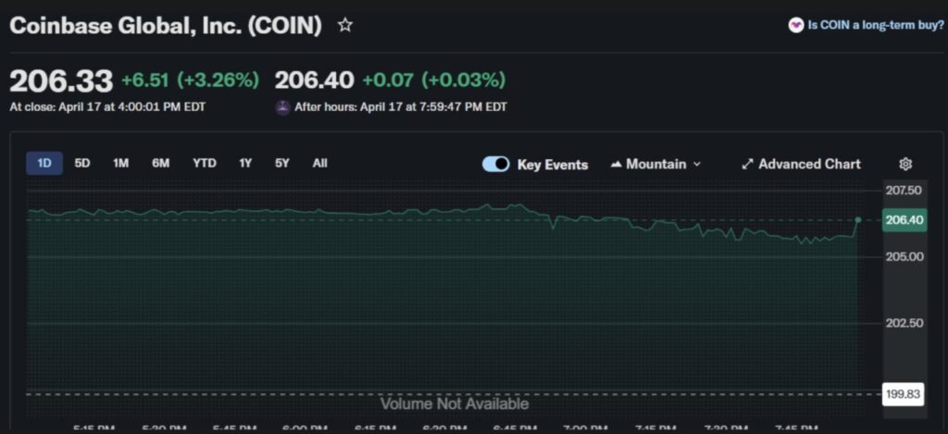Choose the 1Y time range
The height and width of the screenshot is (434, 948).
(245, 164)
